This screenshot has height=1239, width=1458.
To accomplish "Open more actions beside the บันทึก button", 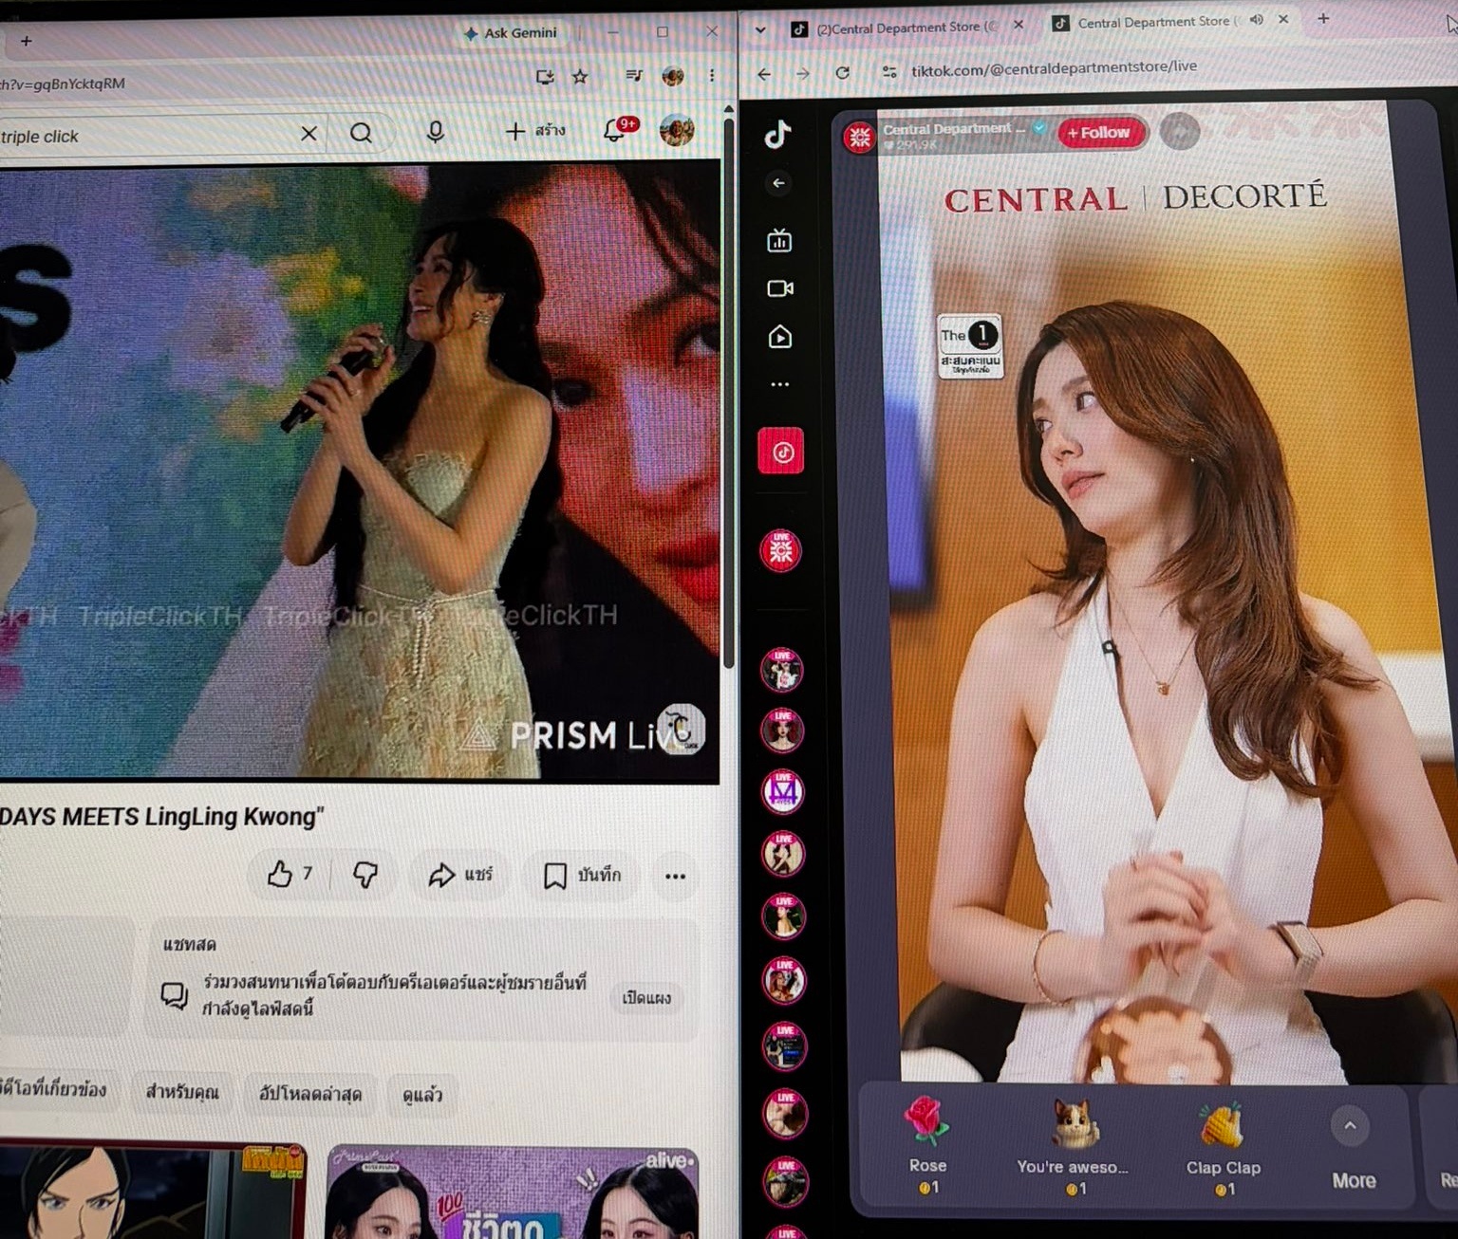I will click(675, 876).
